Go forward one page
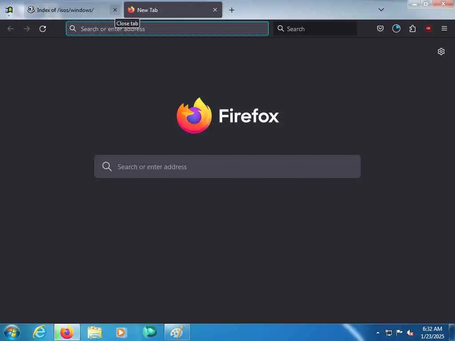The height and width of the screenshot is (341, 455). click(x=27, y=29)
